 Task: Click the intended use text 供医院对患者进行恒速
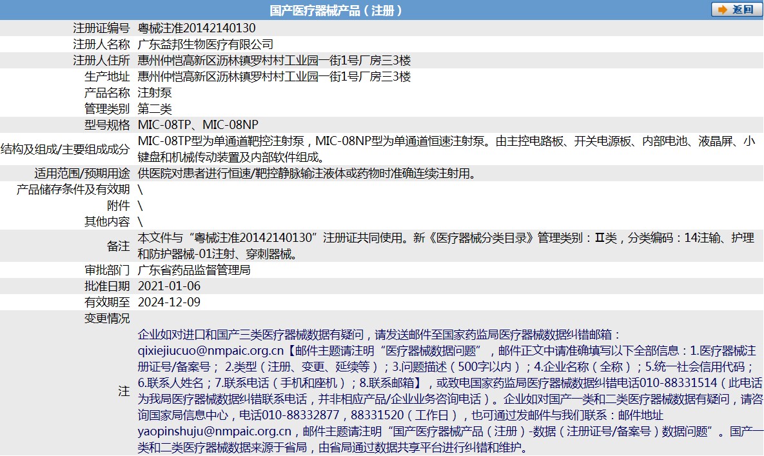pyautogui.click(x=308, y=173)
